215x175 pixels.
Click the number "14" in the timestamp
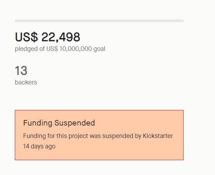(26, 146)
